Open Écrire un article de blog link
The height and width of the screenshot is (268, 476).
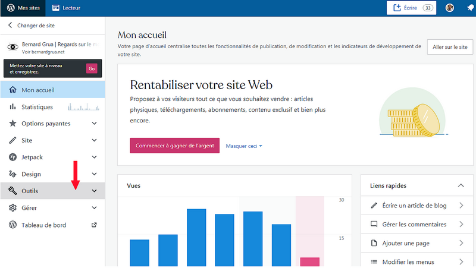414,206
